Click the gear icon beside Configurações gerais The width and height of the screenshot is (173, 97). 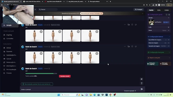point(169,15)
